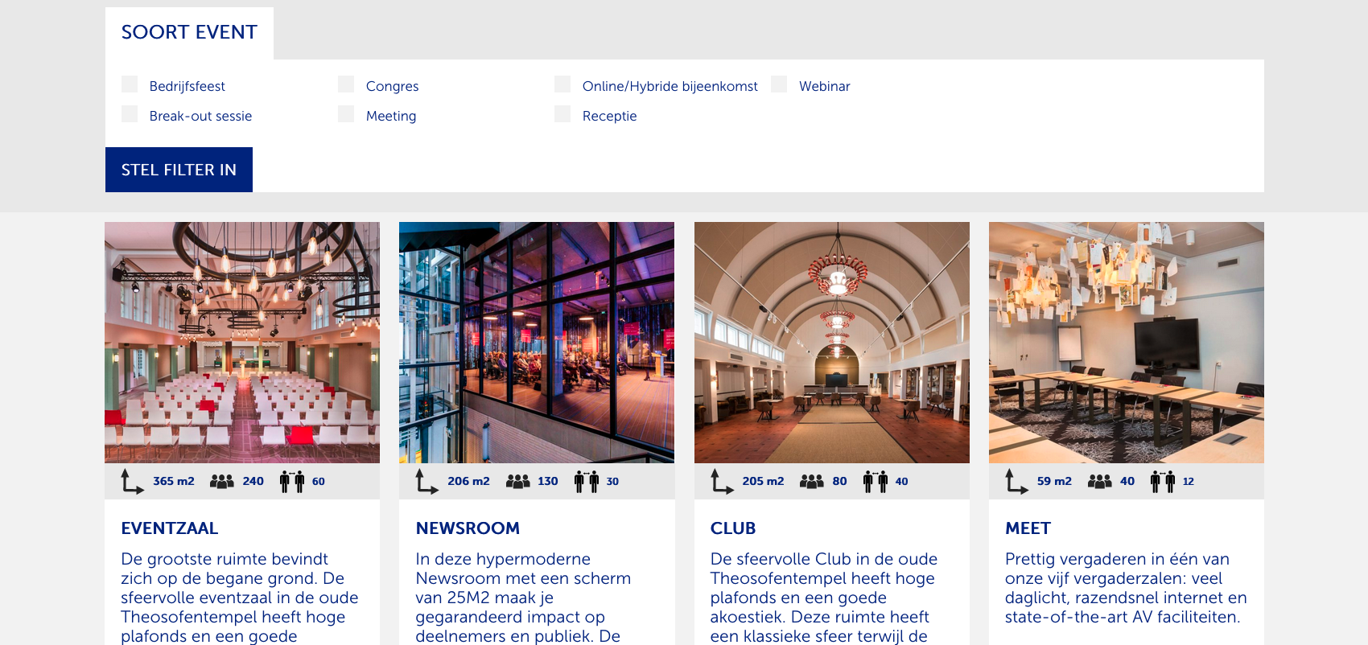The image size is (1368, 645).
Task: Open the Meet room photo
Action: [1127, 343]
